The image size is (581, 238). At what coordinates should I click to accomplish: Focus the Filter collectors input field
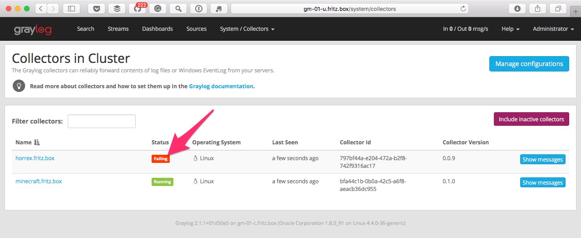pos(102,121)
